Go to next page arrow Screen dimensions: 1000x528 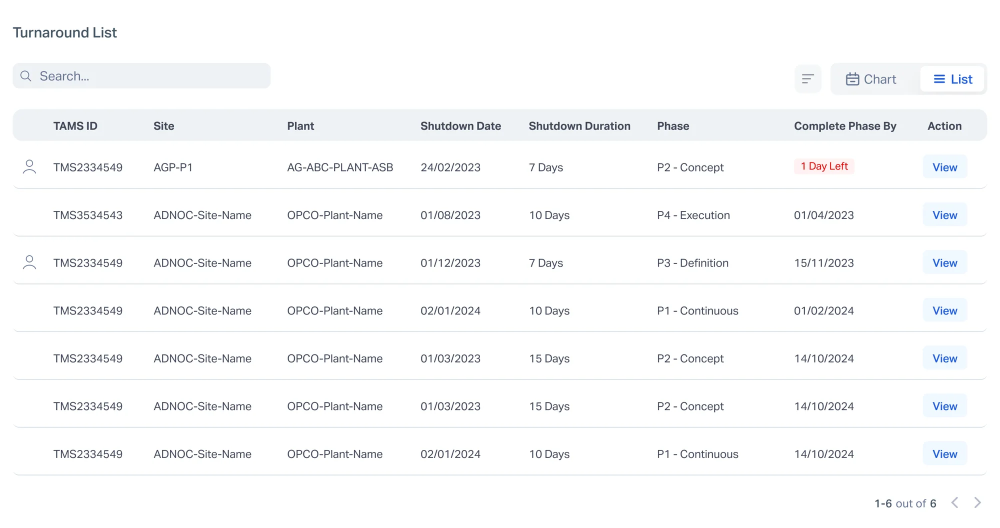click(977, 502)
